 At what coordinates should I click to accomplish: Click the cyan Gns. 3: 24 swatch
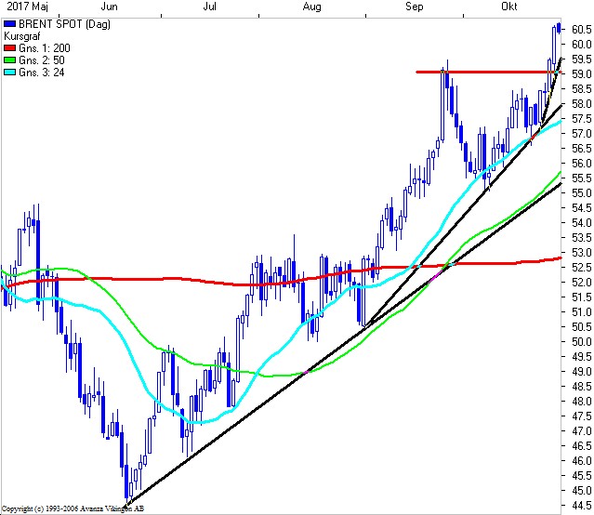point(9,73)
